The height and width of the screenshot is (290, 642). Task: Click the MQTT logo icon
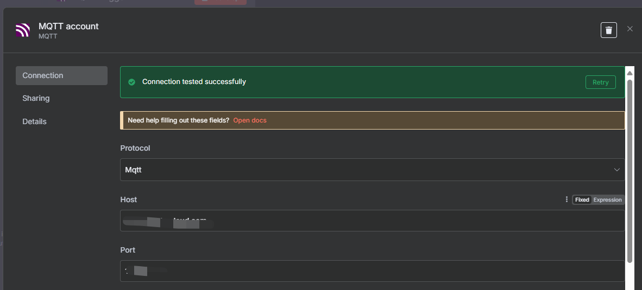pos(22,30)
